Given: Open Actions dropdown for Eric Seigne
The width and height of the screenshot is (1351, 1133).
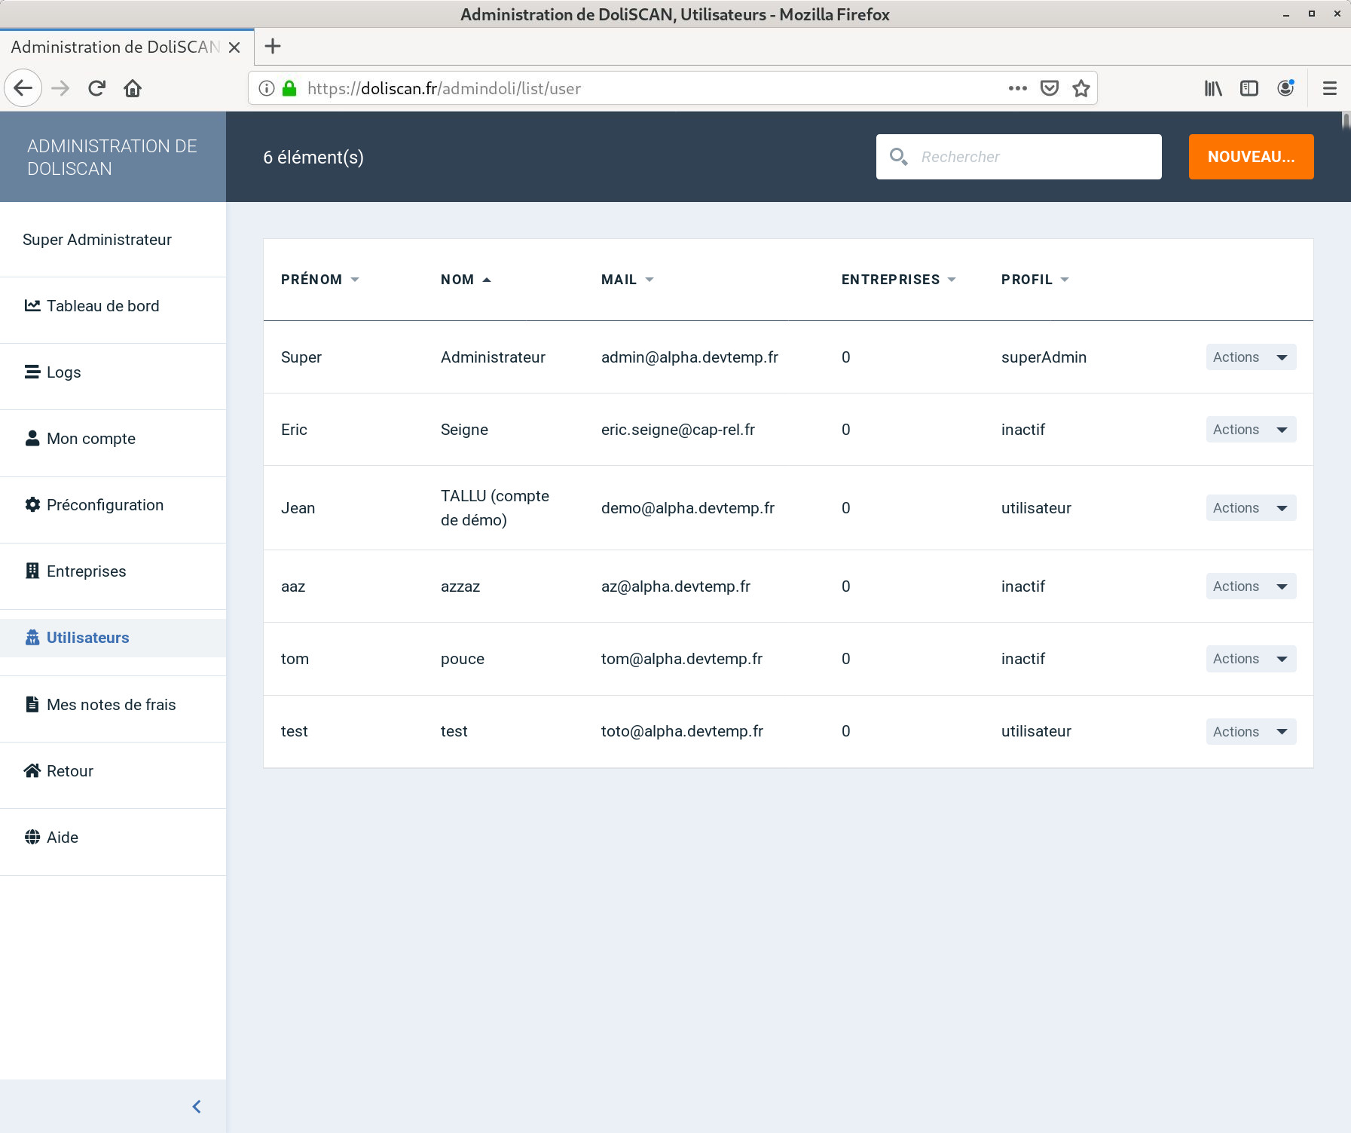Looking at the screenshot, I should pyautogui.click(x=1250, y=430).
